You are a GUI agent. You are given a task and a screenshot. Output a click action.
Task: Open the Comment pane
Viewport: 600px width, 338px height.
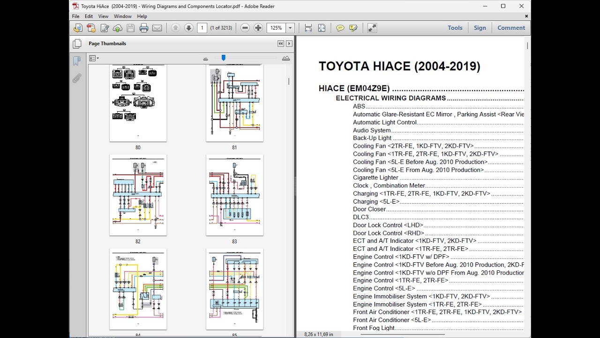(511, 28)
